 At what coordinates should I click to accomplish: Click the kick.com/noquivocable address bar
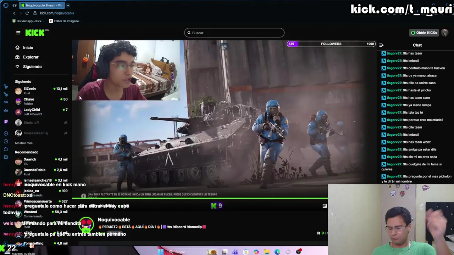pos(57,13)
